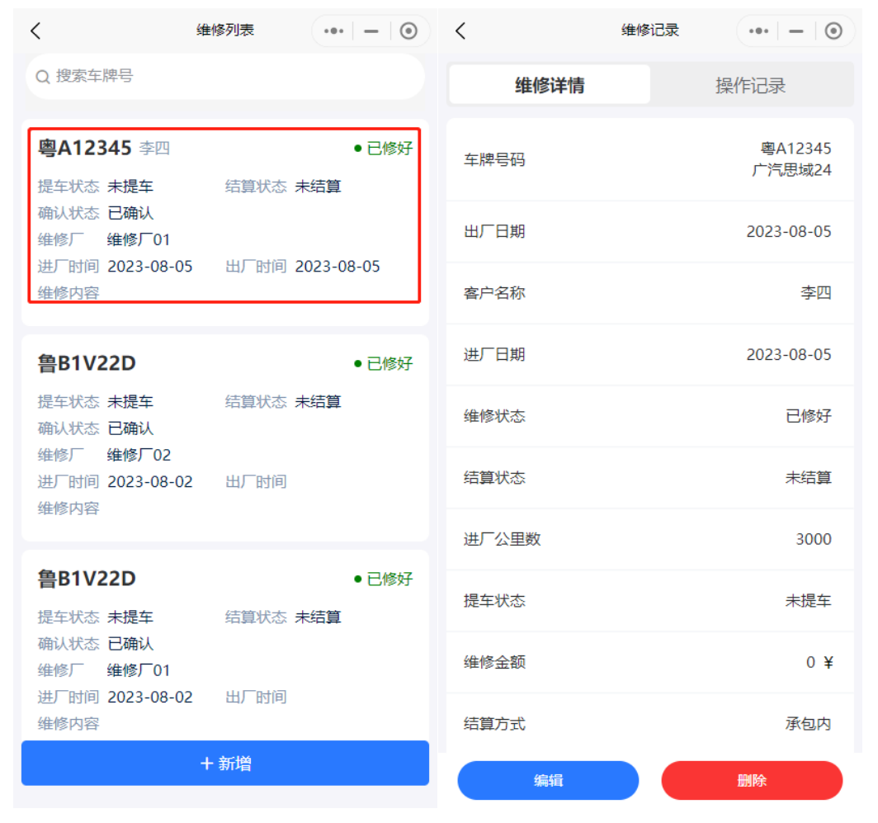The height and width of the screenshot is (823, 878).
Task: Tap the target circle icon in 维修记录 header
Action: pyautogui.click(x=833, y=31)
